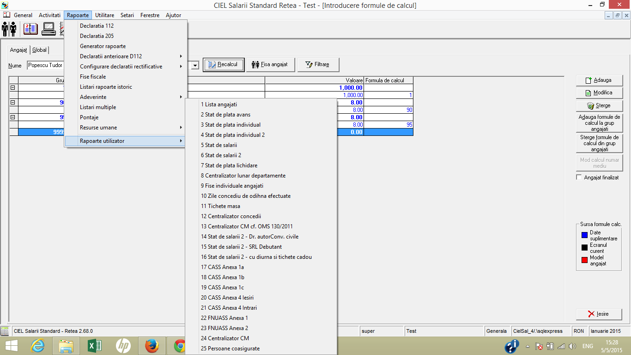This screenshot has width=631, height=355.
Task: Open the Ferestre menu
Action: click(x=150, y=15)
